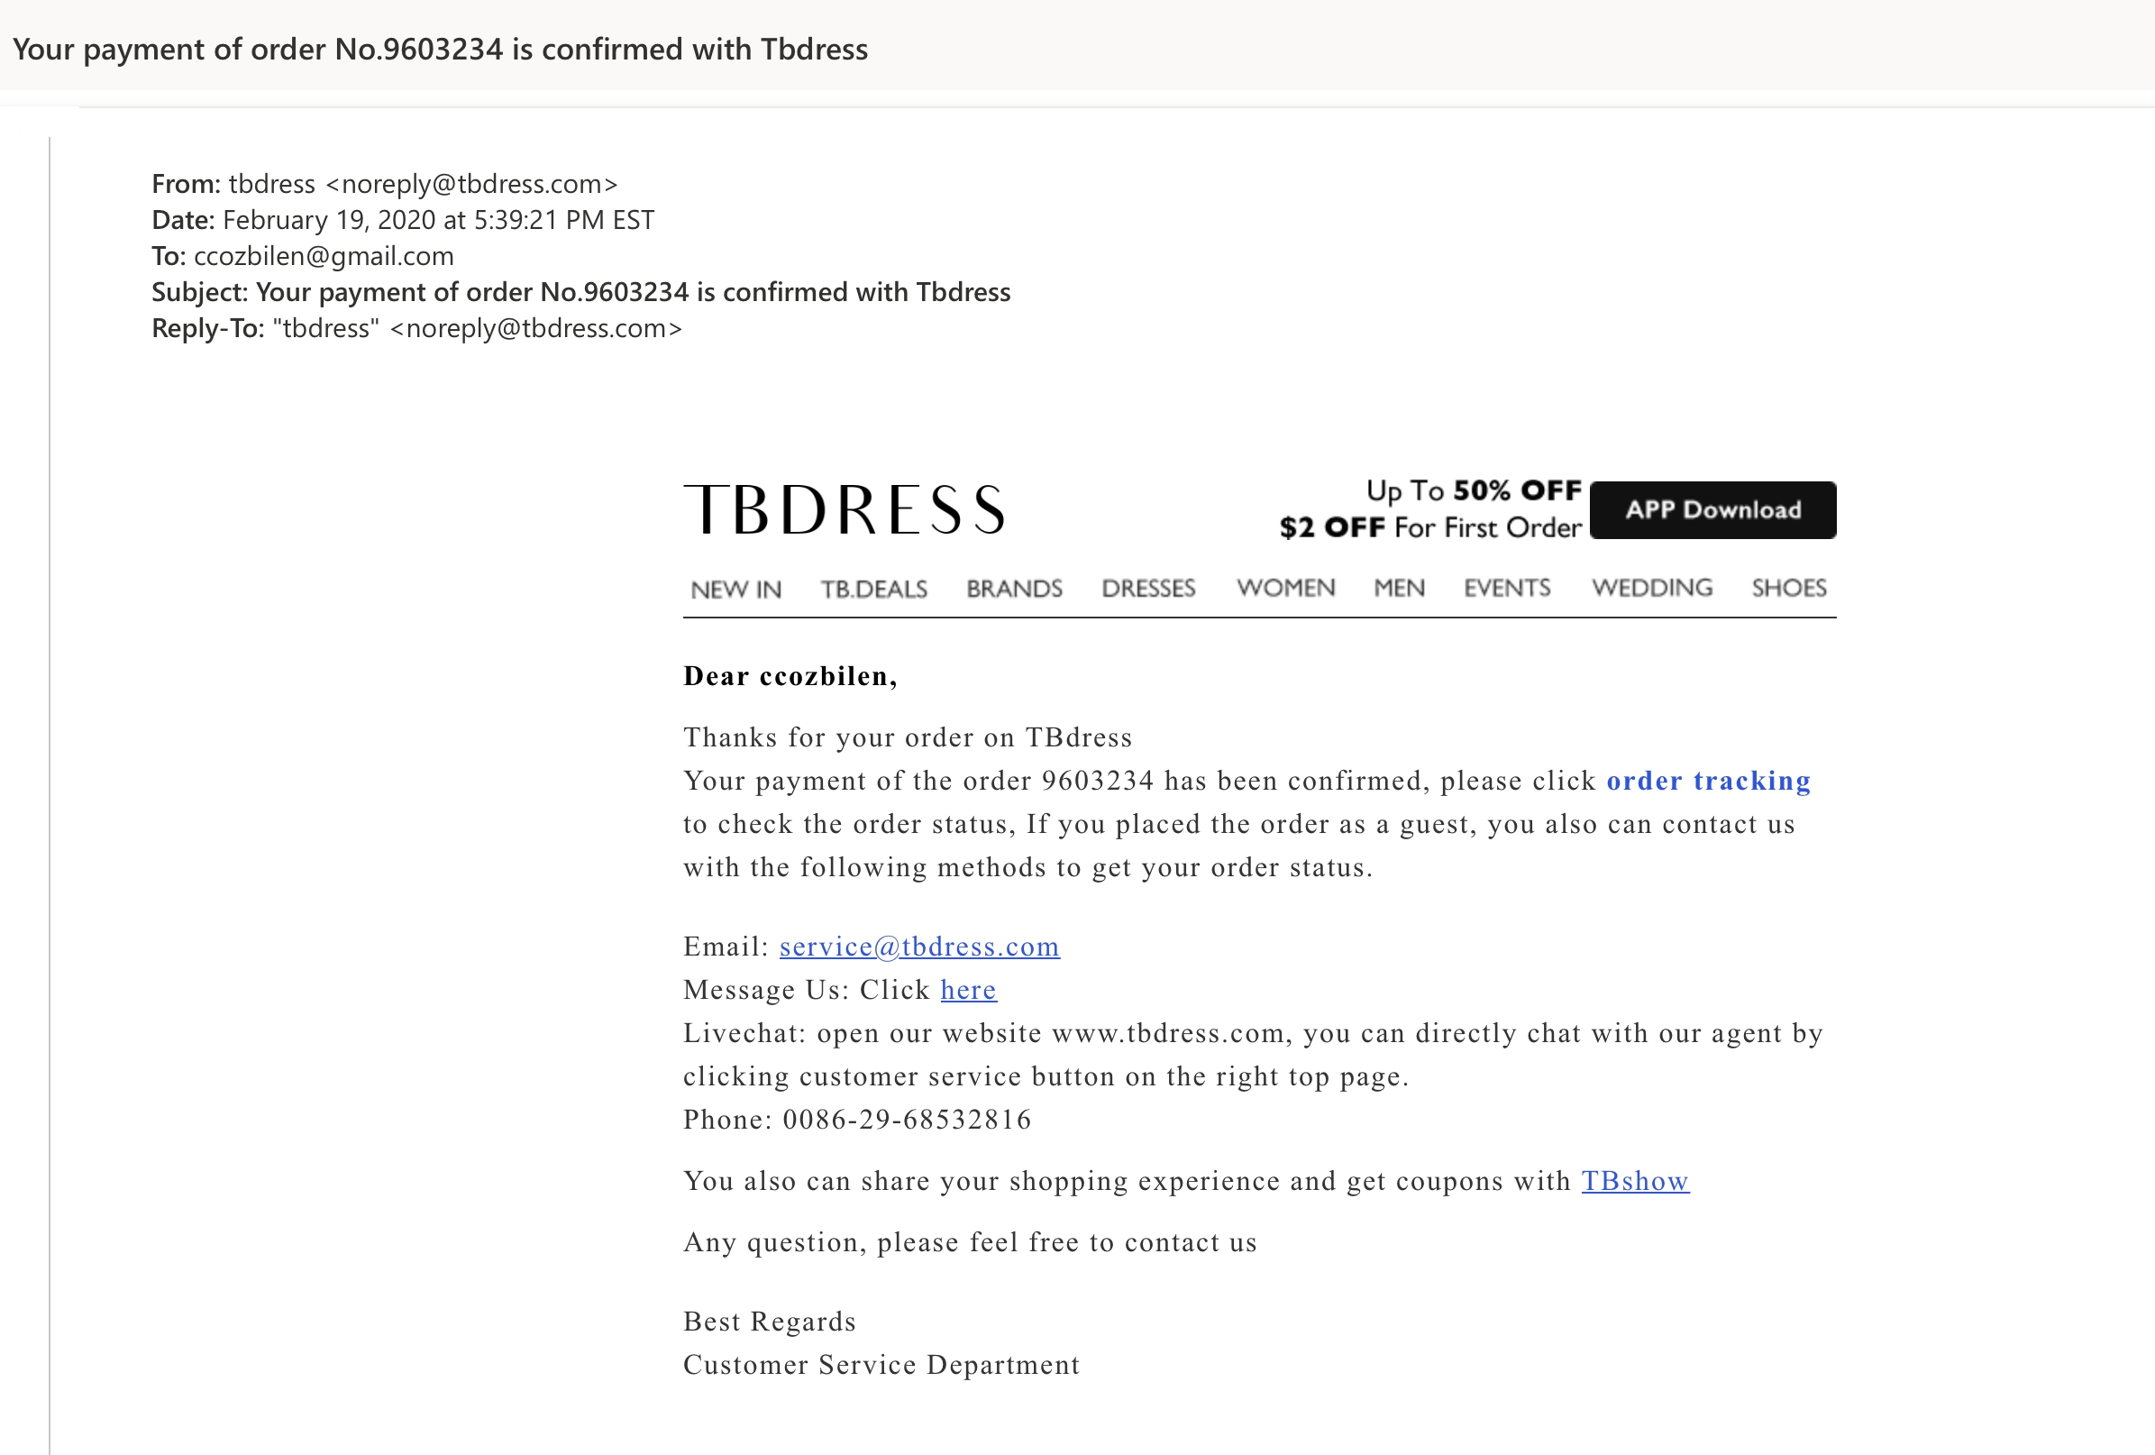The width and height of the screenshot is (2155, 1455).
Task: Open the SHOES category
Action: point(1789,588)
